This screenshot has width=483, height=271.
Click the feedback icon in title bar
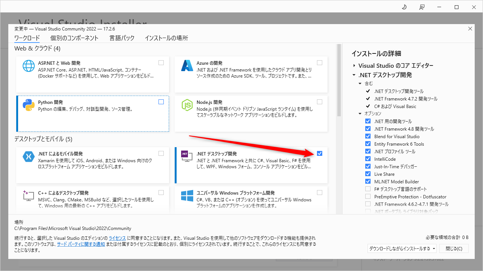coord(422,7)
